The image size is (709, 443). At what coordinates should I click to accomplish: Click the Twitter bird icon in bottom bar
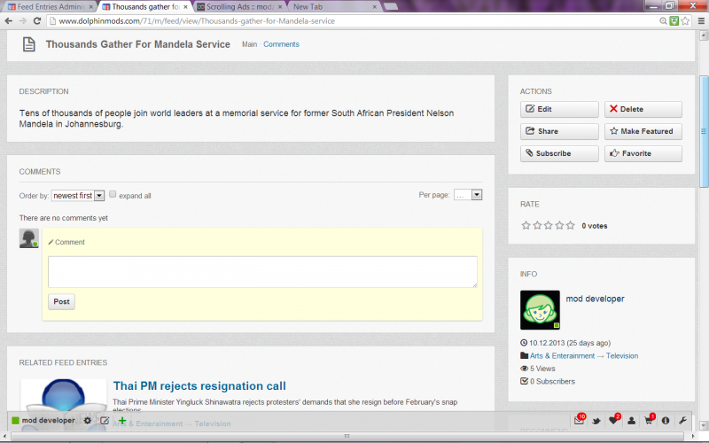click(596, 421)
